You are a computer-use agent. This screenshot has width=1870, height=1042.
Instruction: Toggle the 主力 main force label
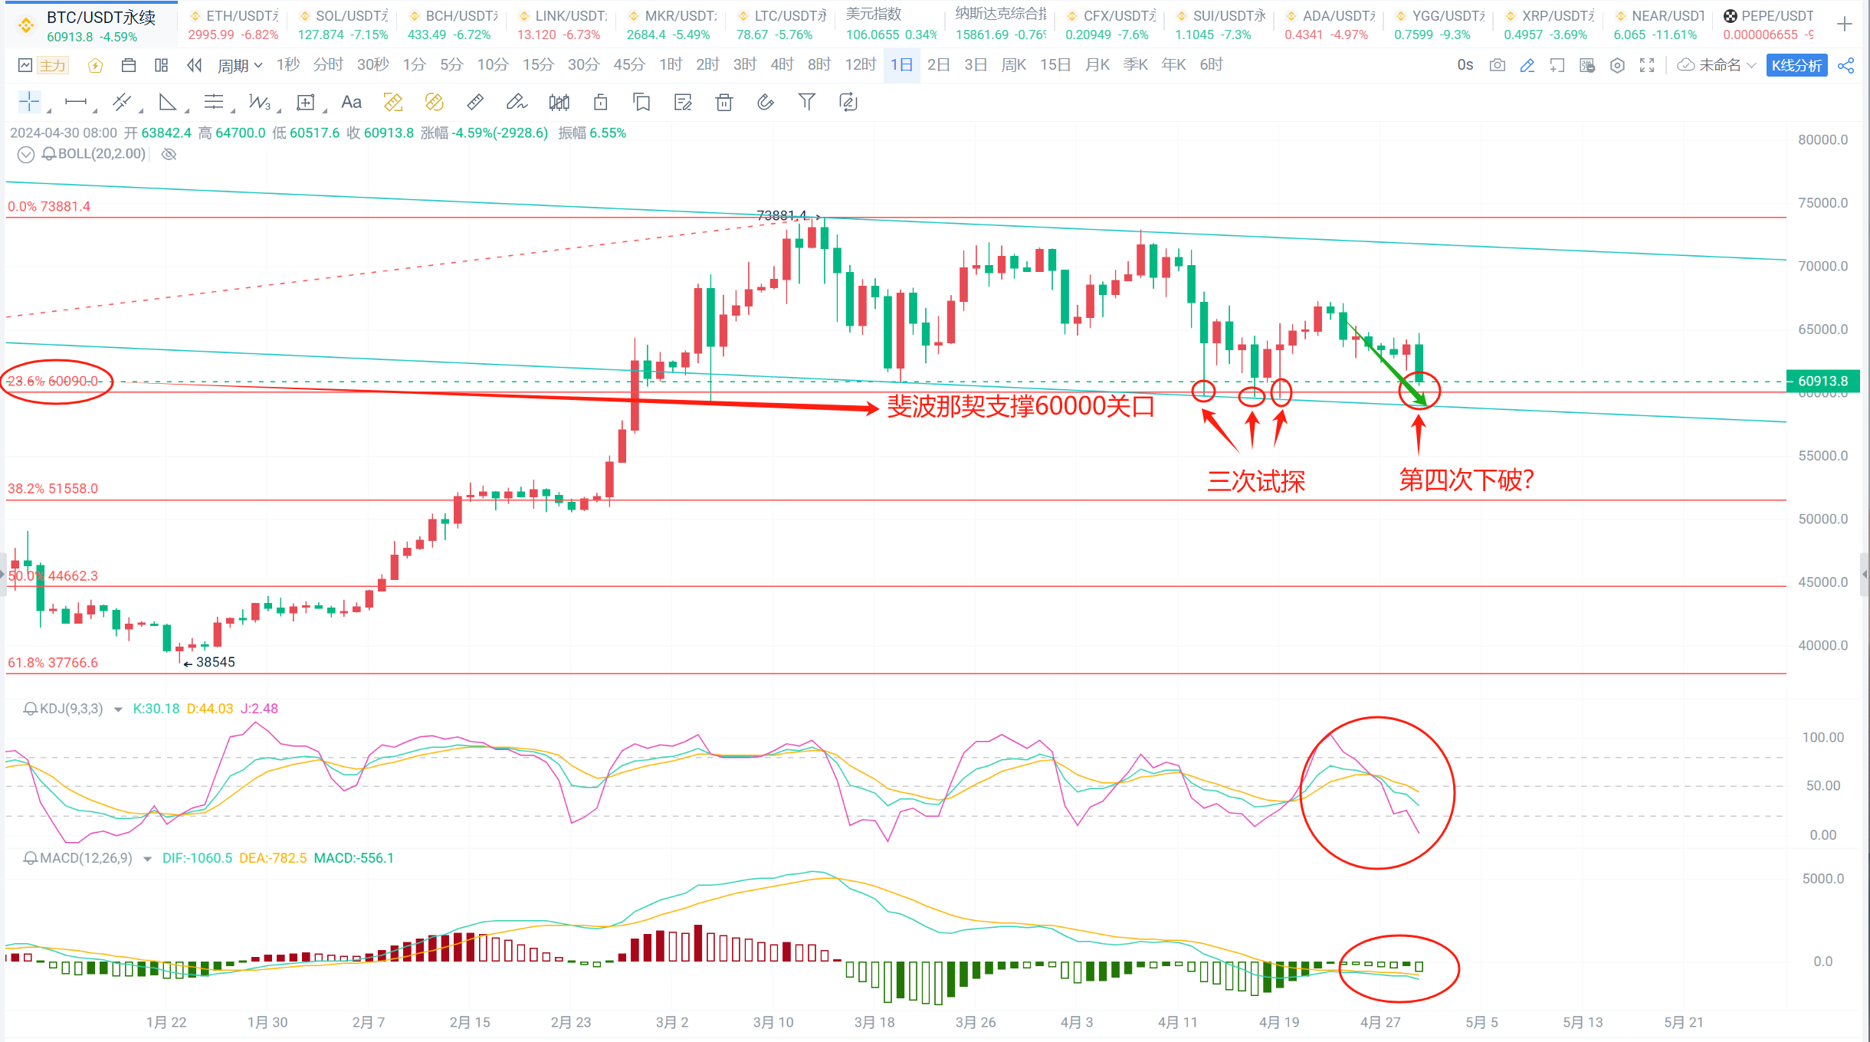pyautogui.click(x=53, y=66)
